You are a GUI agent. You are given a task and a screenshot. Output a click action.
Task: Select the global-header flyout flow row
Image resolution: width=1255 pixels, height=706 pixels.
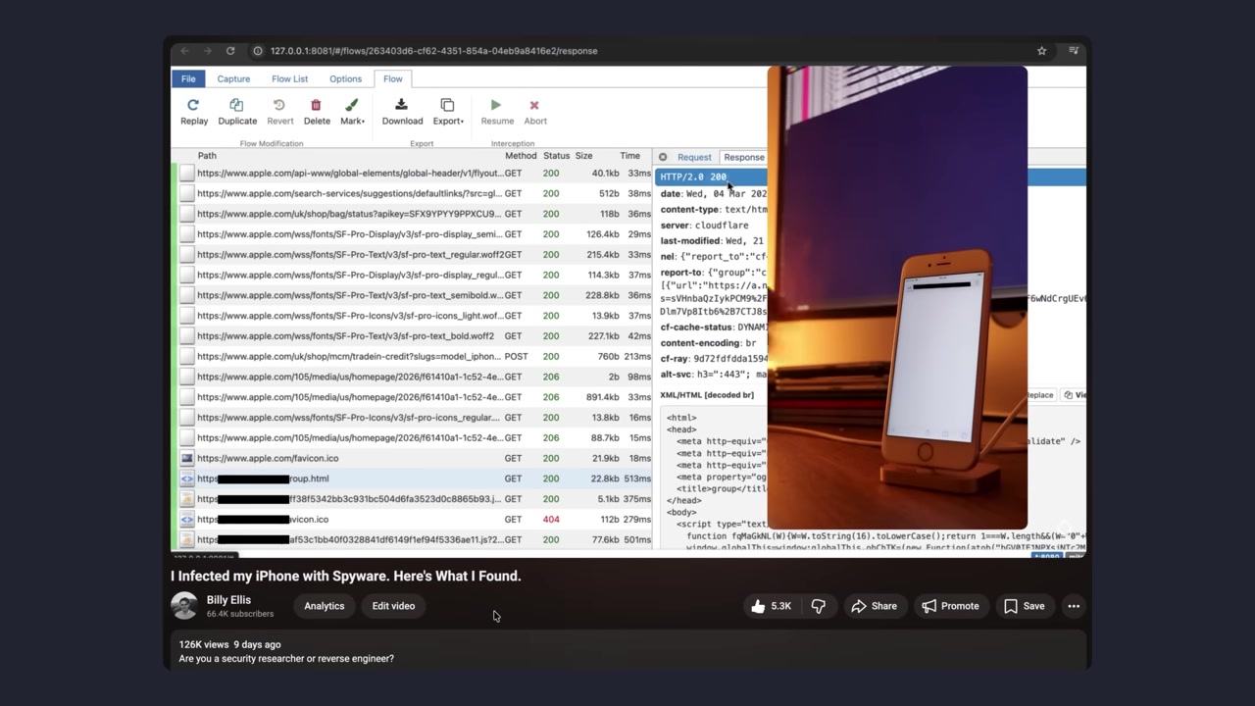[x=413, y=173]
